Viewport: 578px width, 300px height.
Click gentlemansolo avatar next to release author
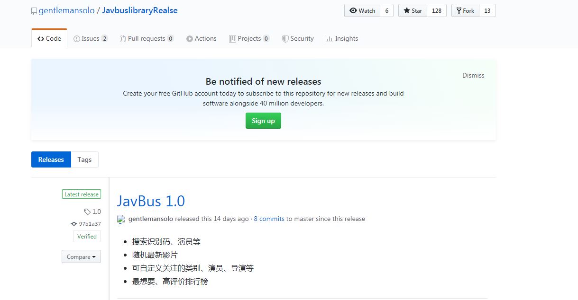(x=121, y=219)
